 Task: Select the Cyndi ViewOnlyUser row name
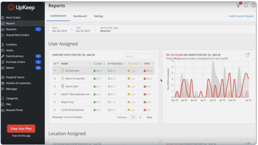[73, 110]
